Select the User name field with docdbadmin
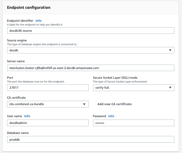Image resolution: width=182 pixels, height=153 pixels. 48,123
